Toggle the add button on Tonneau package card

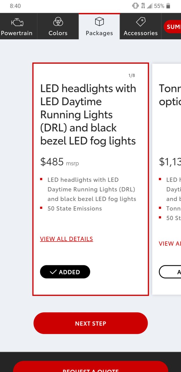(170, 272)
